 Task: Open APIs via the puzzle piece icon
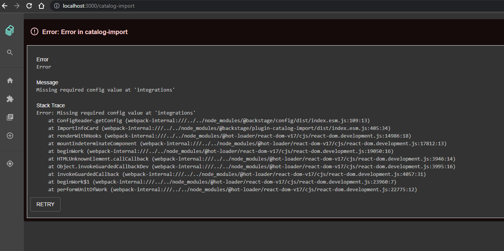(x=10, y=98)
